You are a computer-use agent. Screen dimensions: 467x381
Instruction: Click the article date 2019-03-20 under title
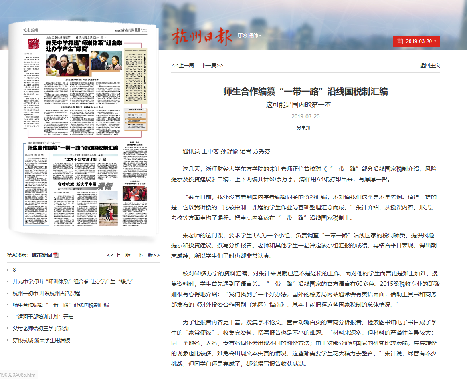[305, 116]
